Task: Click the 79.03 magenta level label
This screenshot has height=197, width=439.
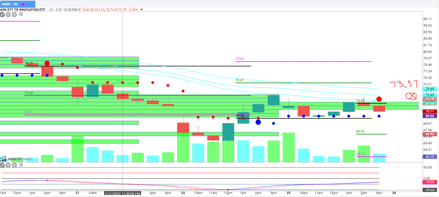Action: pyautogui.click(x=240, y=59)
